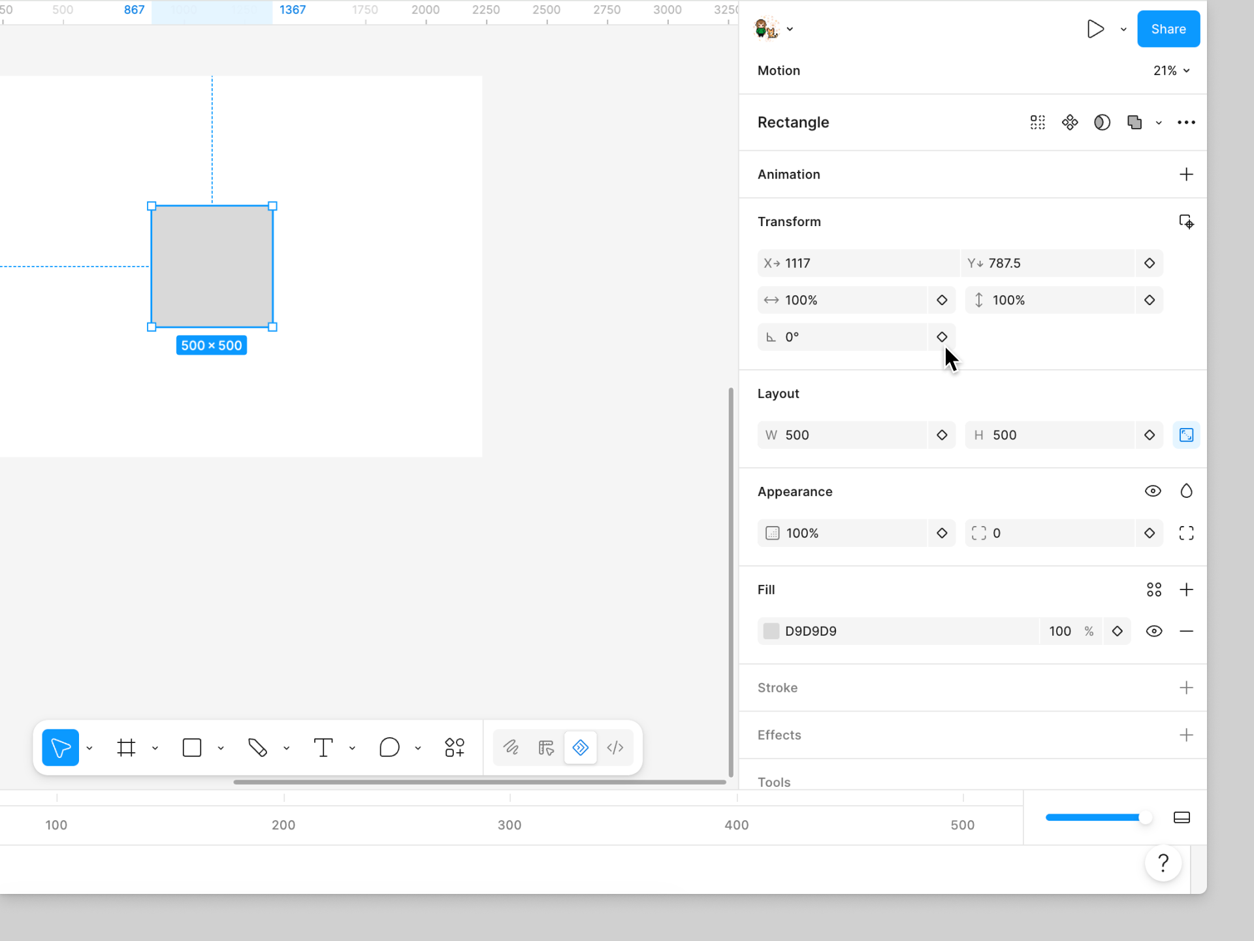This screenshot has height=941, width=1254.
Task: Edit the rotation field 0°
Action: [x=842, y=337]
